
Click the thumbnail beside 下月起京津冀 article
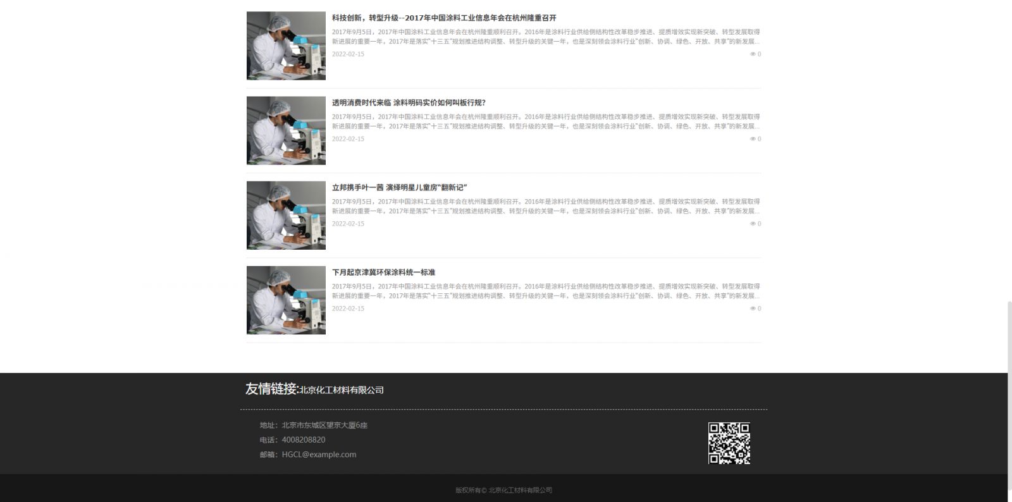click(286, 300)
